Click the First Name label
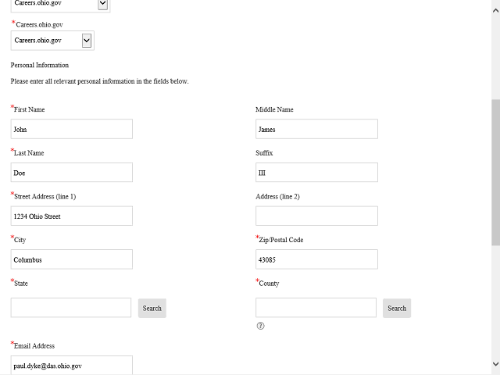 30,109
